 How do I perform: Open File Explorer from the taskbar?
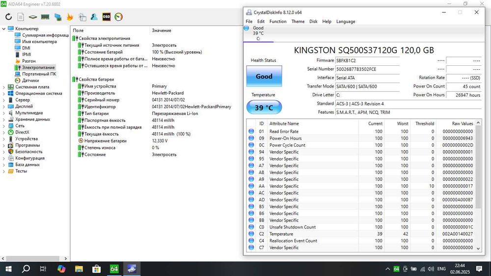[79, 269]
